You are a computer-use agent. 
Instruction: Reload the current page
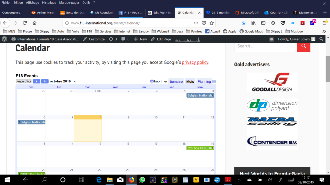[25, 23]
